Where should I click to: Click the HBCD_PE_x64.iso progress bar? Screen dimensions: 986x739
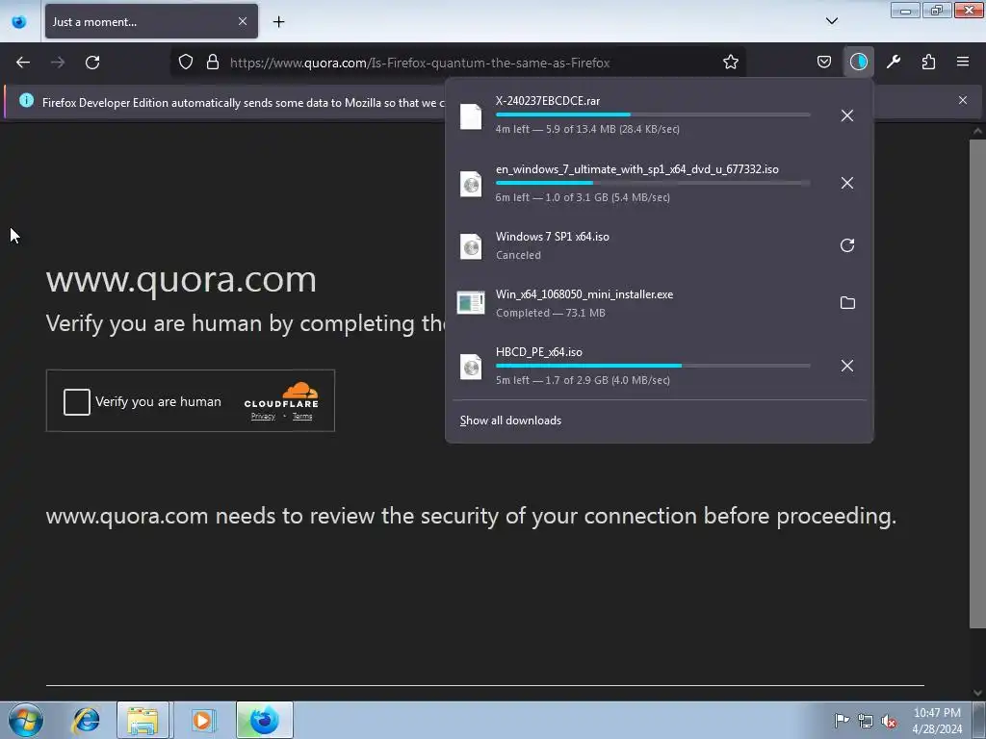click(x=653, y=365)
